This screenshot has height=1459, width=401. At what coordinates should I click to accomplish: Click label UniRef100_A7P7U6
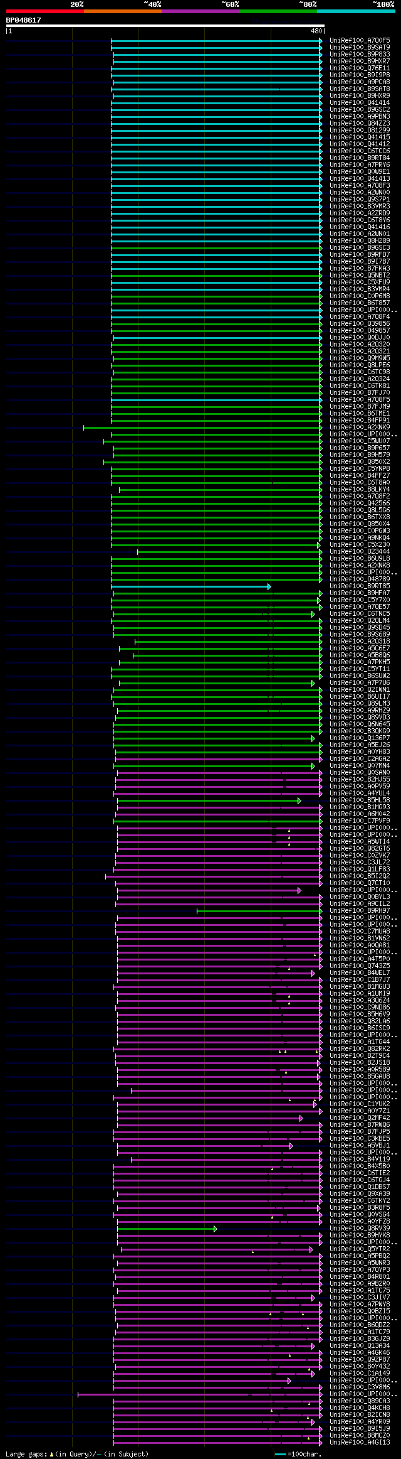point(360,683)
